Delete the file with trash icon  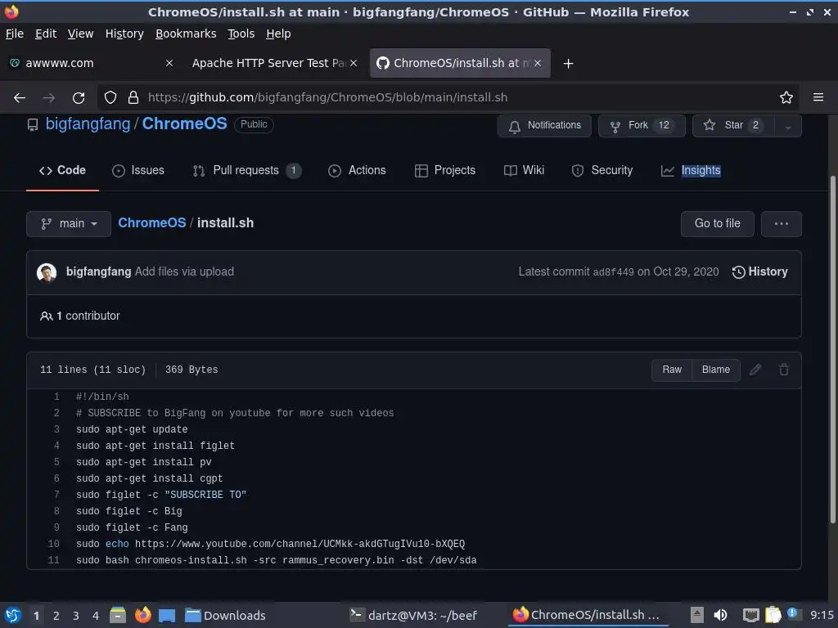[783, 370]
